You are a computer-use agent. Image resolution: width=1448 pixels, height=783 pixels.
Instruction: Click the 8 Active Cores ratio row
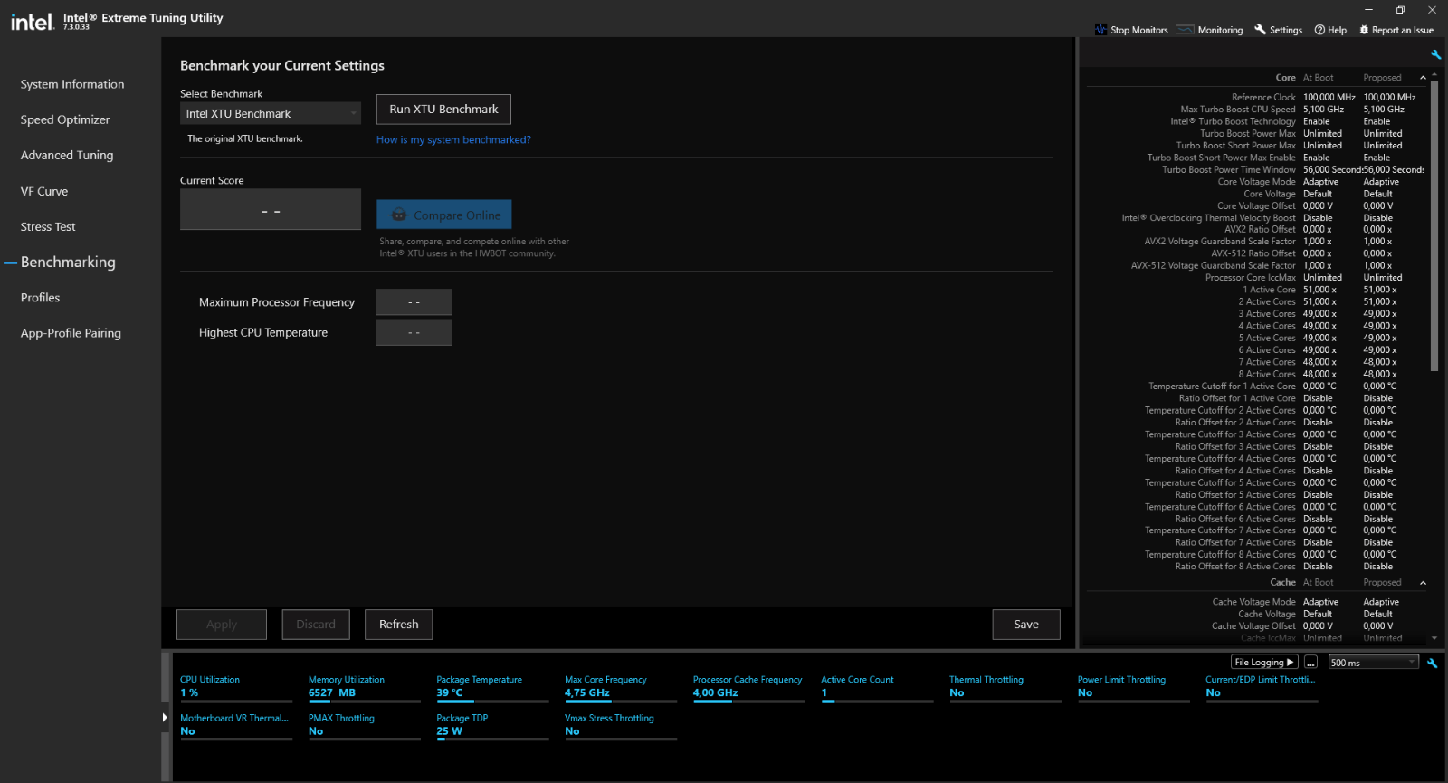click(1256, 374)
